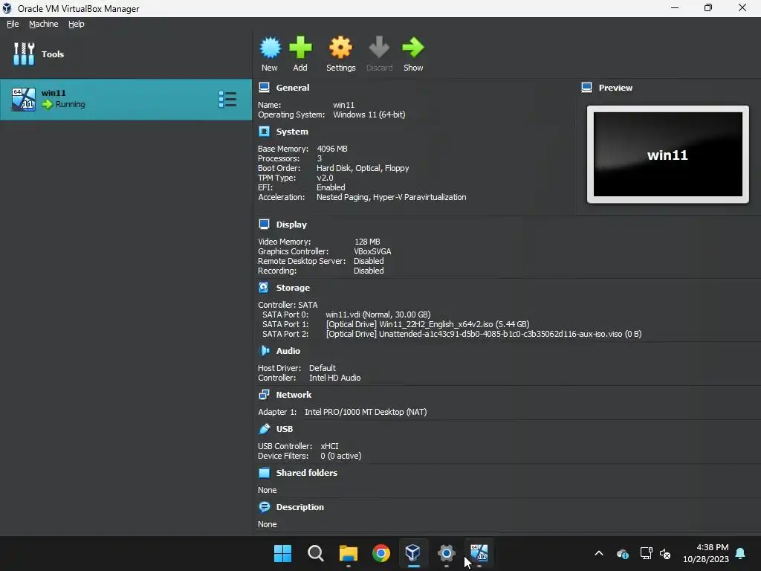Open taskbar Search magnifier
Image resolution: width=761 pixels, height=571 pixels.
(x=315, y=553)
